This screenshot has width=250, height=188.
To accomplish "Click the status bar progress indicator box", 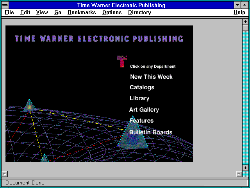I will (x=226, y=183).
